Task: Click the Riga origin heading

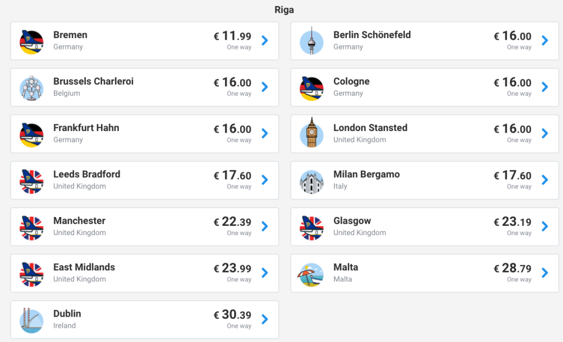Action: (284, 10)
